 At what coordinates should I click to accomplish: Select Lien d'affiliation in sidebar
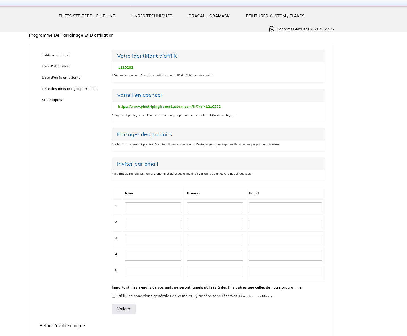coord(55,66)
